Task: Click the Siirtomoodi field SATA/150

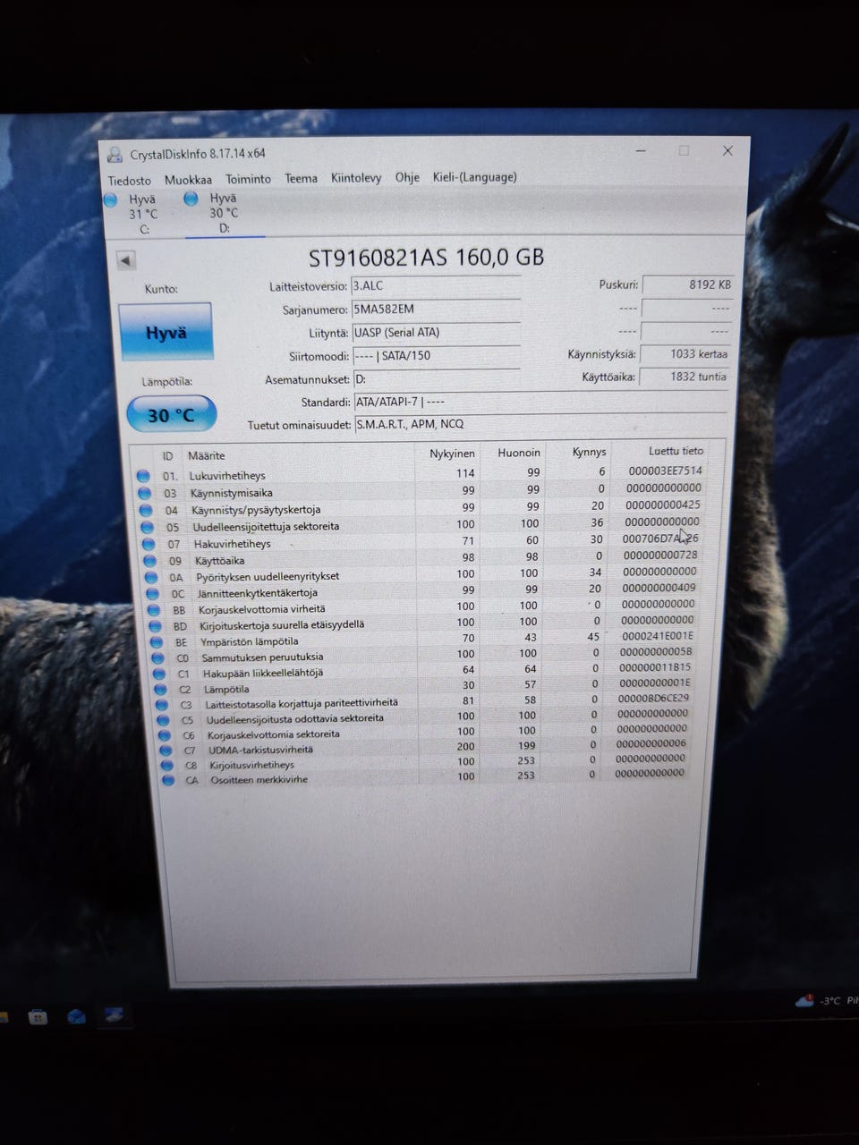Action: click(436, 356)
